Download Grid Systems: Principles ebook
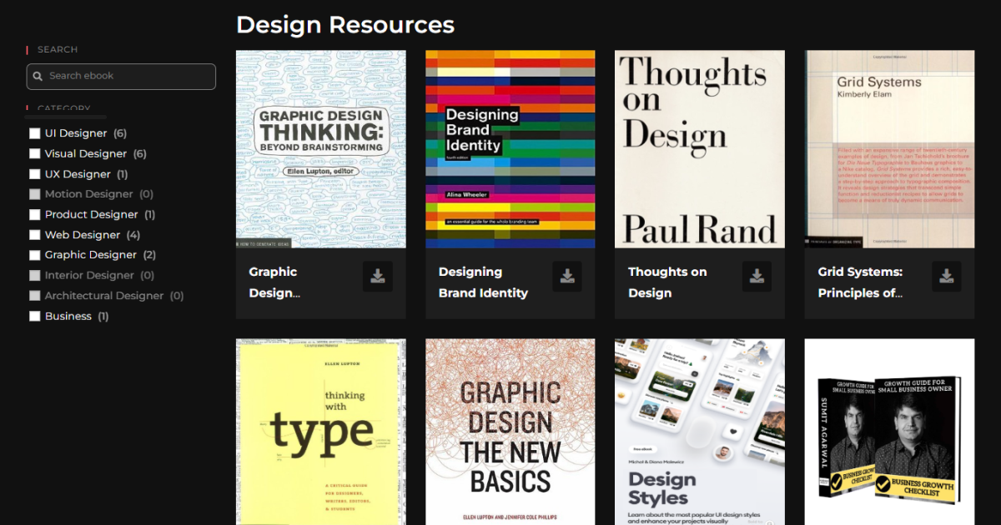This screenshot has height=525, width=1001. pos(946,277)
